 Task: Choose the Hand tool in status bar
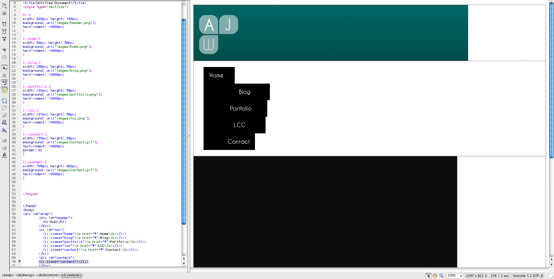(435, 276)
